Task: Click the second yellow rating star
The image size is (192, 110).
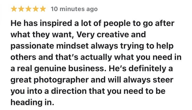Action: click(21, 9)
